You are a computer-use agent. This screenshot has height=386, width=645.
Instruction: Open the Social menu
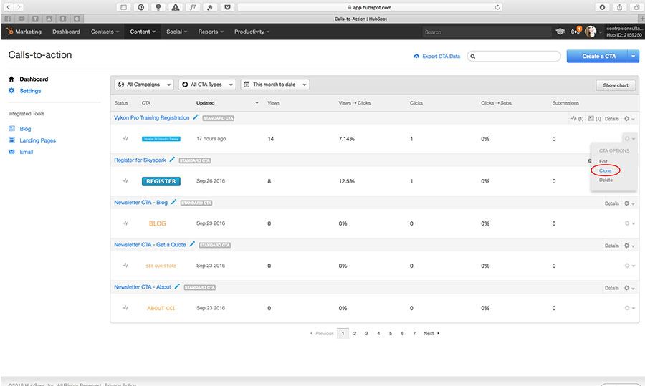click(176, 32)
